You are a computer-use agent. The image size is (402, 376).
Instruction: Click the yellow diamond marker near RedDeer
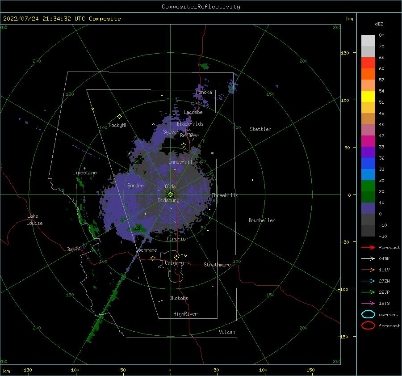184,145
